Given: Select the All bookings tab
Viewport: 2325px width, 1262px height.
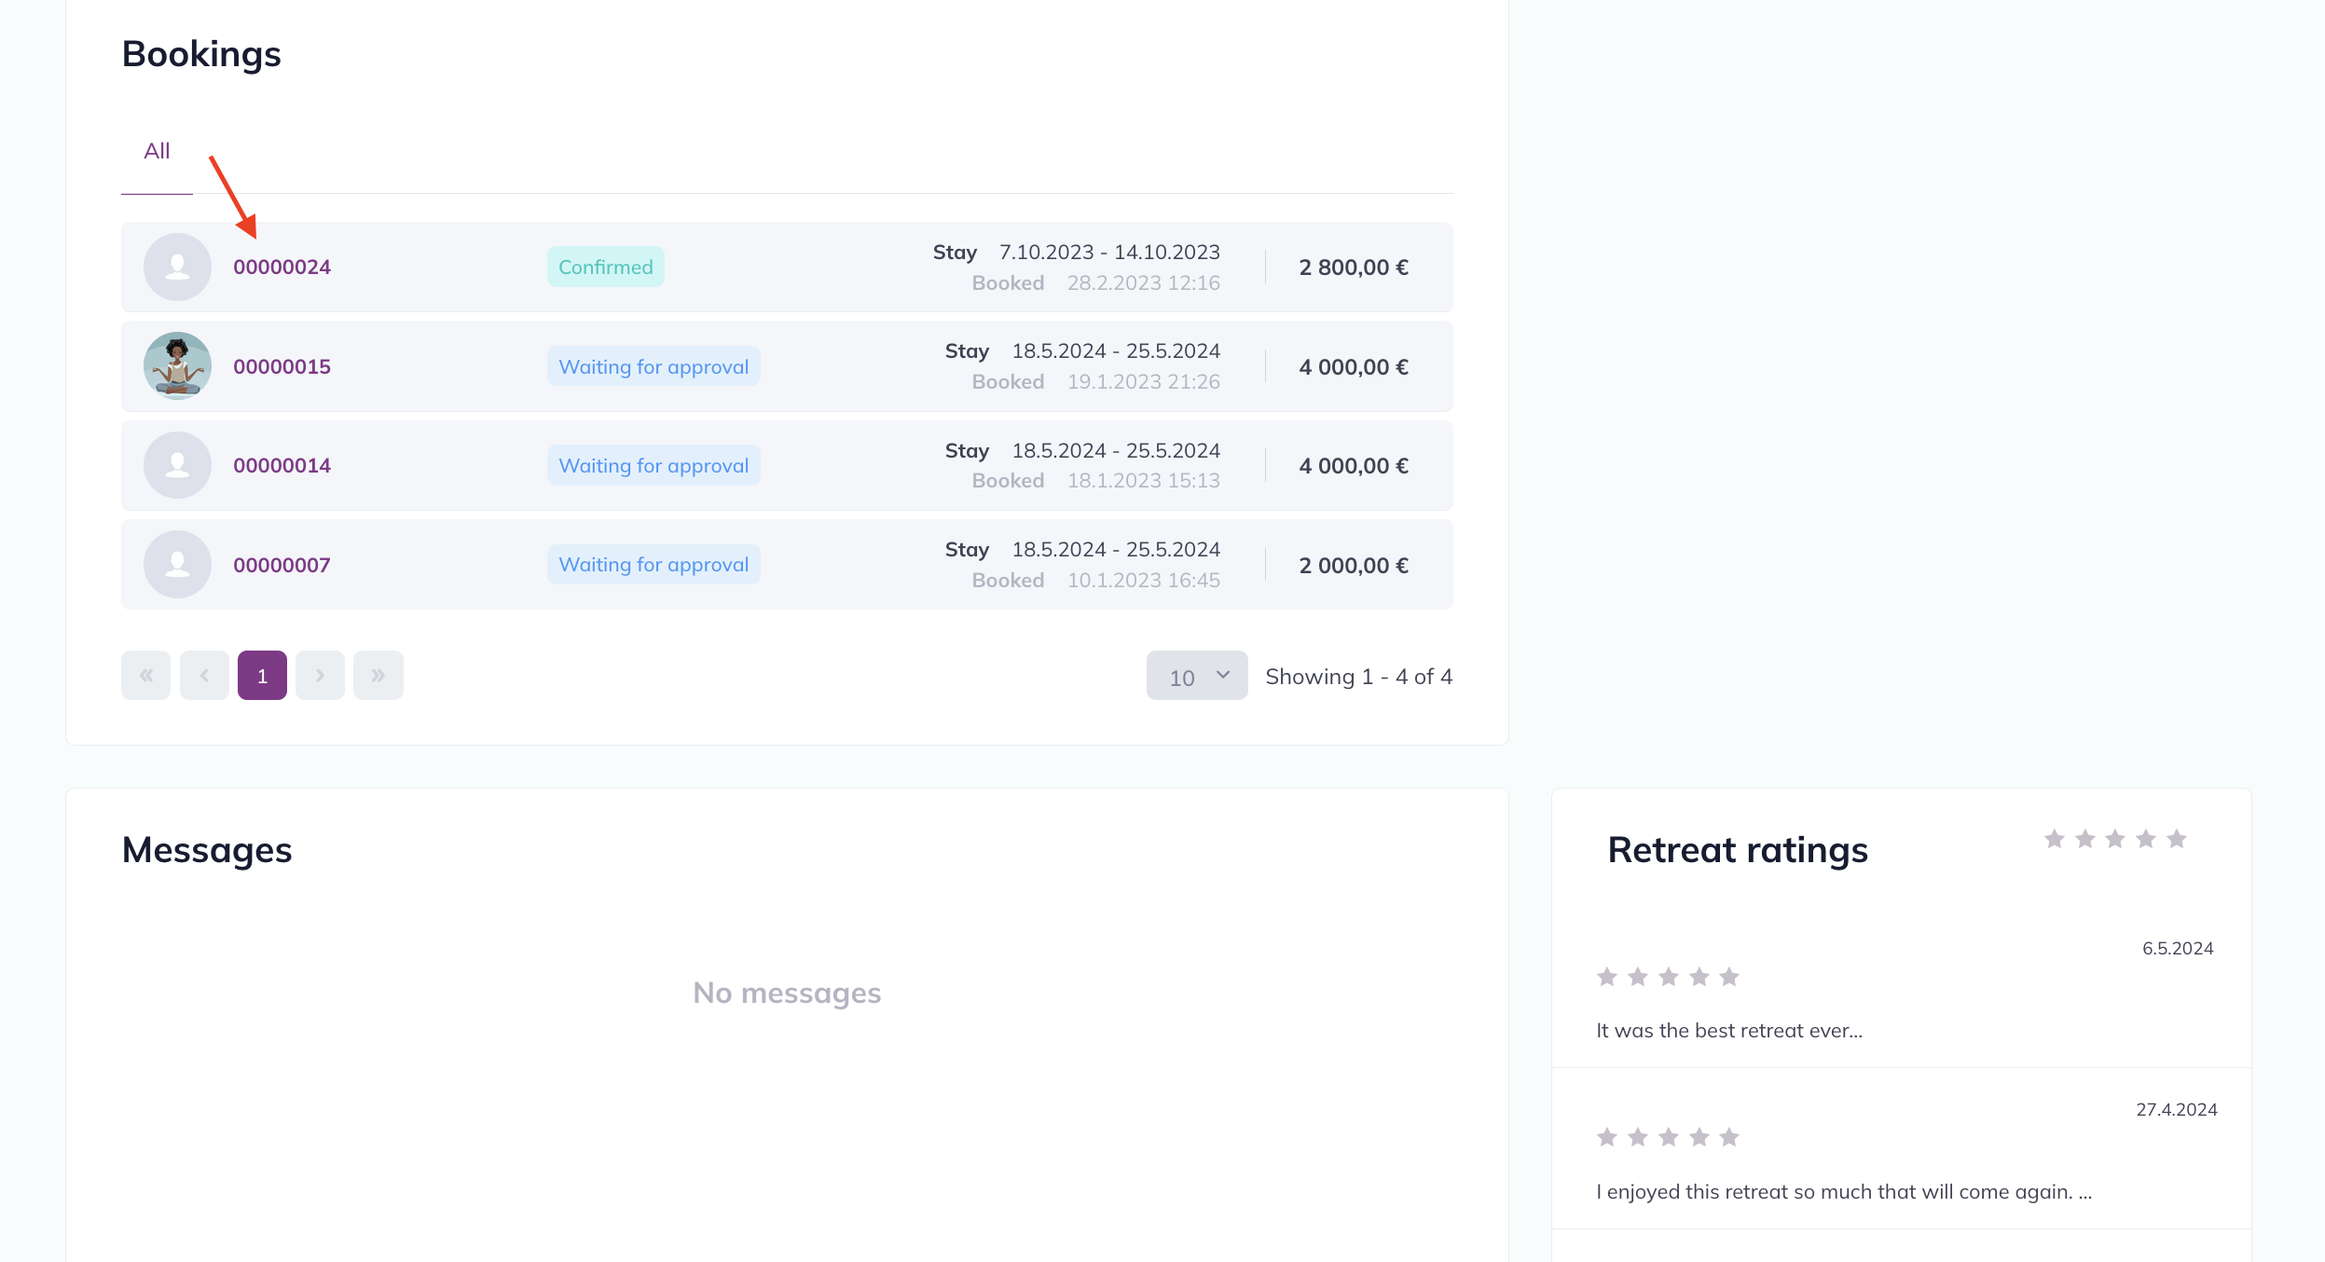Looking at the screenshot, I should pyautogui.click(x=157, y=151).
